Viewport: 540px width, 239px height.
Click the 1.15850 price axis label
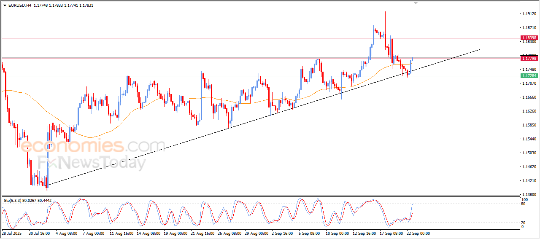[529, 125]
